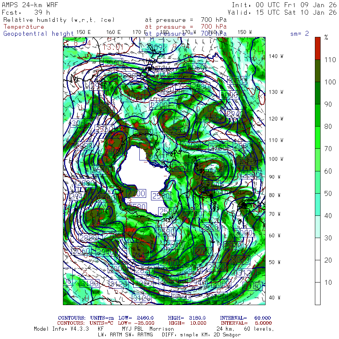Click the 'sm= 2' smoothing label
339x339 pixels.
tap(299, 34)
